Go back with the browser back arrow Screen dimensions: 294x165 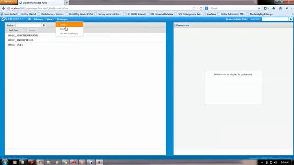(x=4, y=8)
